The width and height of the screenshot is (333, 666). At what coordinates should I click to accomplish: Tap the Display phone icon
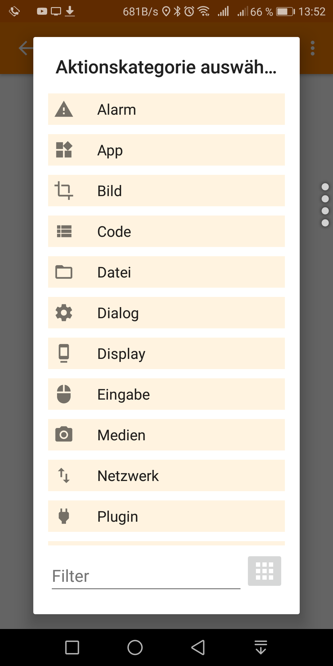point(64,353)
